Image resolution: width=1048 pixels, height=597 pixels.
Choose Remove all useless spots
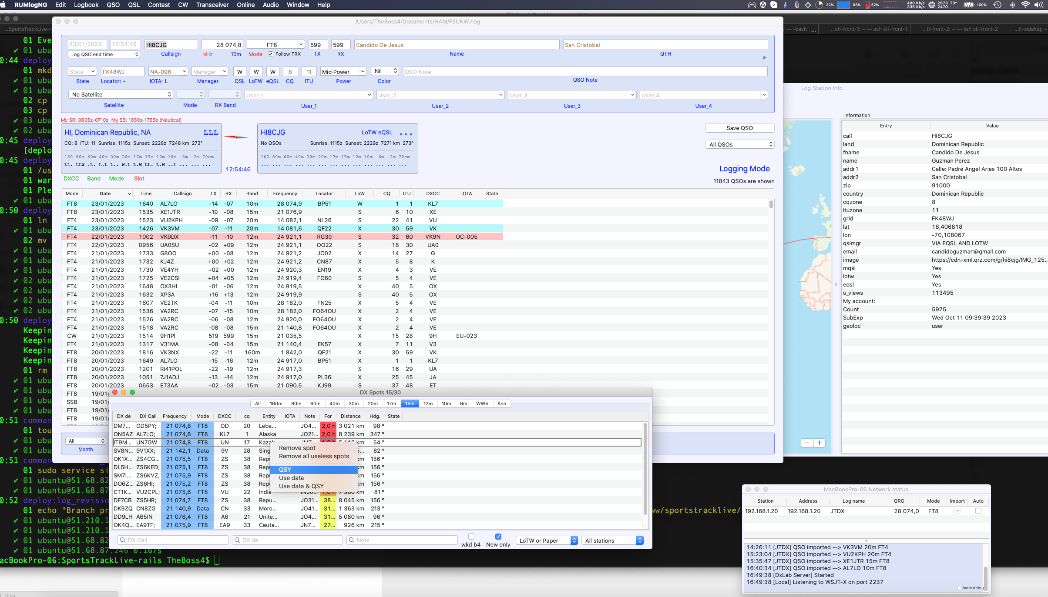pyautogui.click(x=314, y=456)
